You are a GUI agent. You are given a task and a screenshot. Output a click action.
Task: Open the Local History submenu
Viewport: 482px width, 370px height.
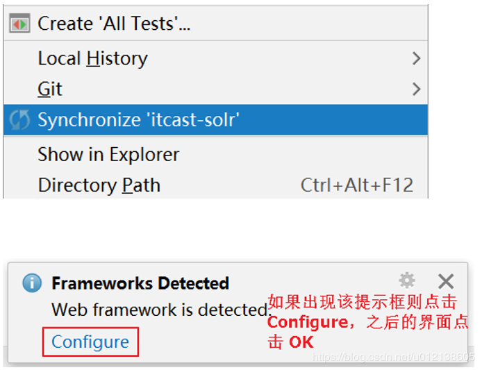tap(92, 58)
